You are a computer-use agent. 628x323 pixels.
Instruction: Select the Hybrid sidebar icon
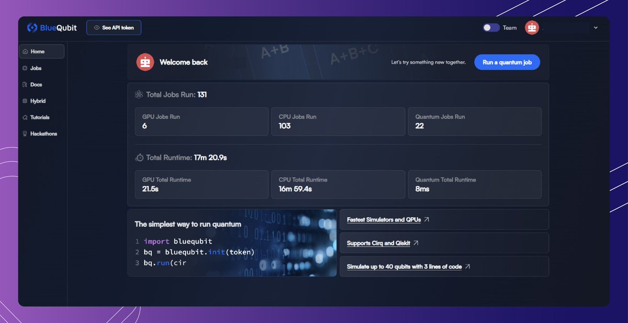click(x=24, y=101)
